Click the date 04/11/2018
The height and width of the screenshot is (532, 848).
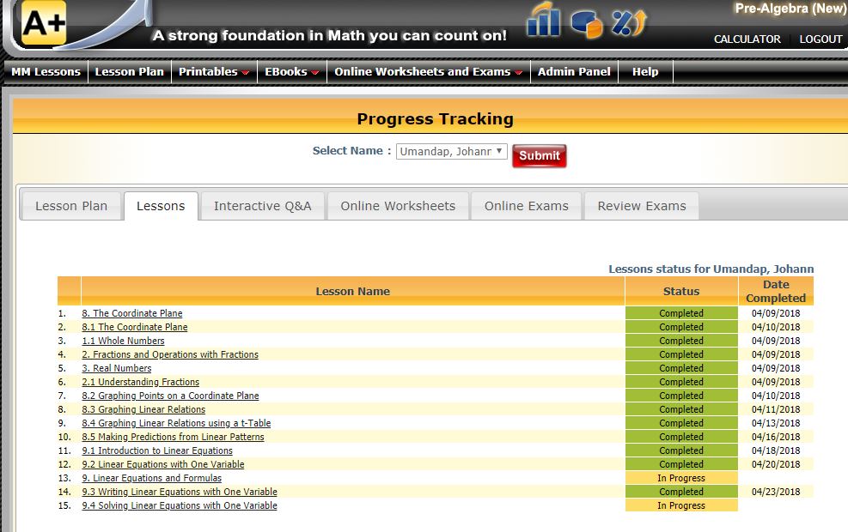tap(776, 409)
